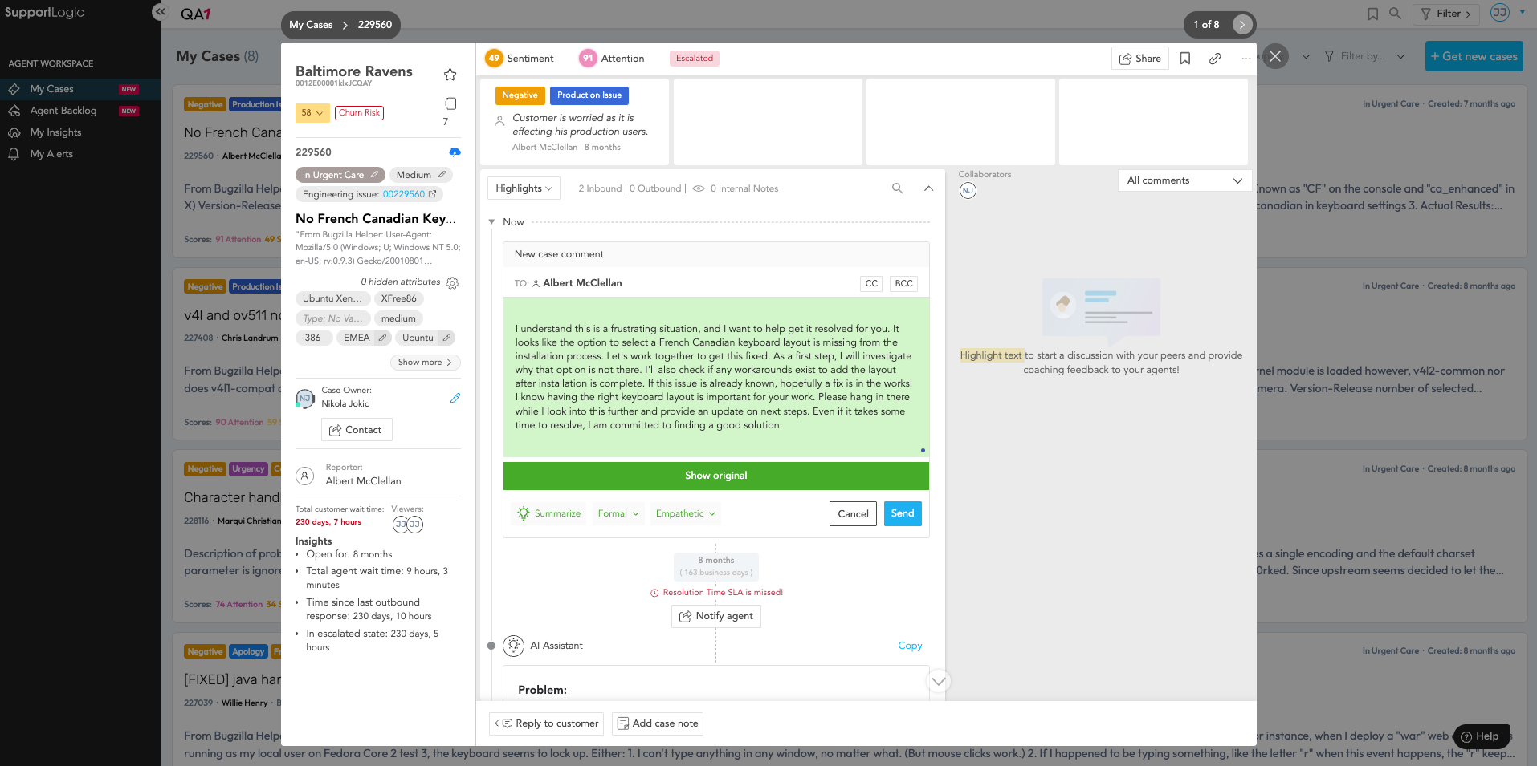
Task: Click the Share button
Action: [1140, 59]
